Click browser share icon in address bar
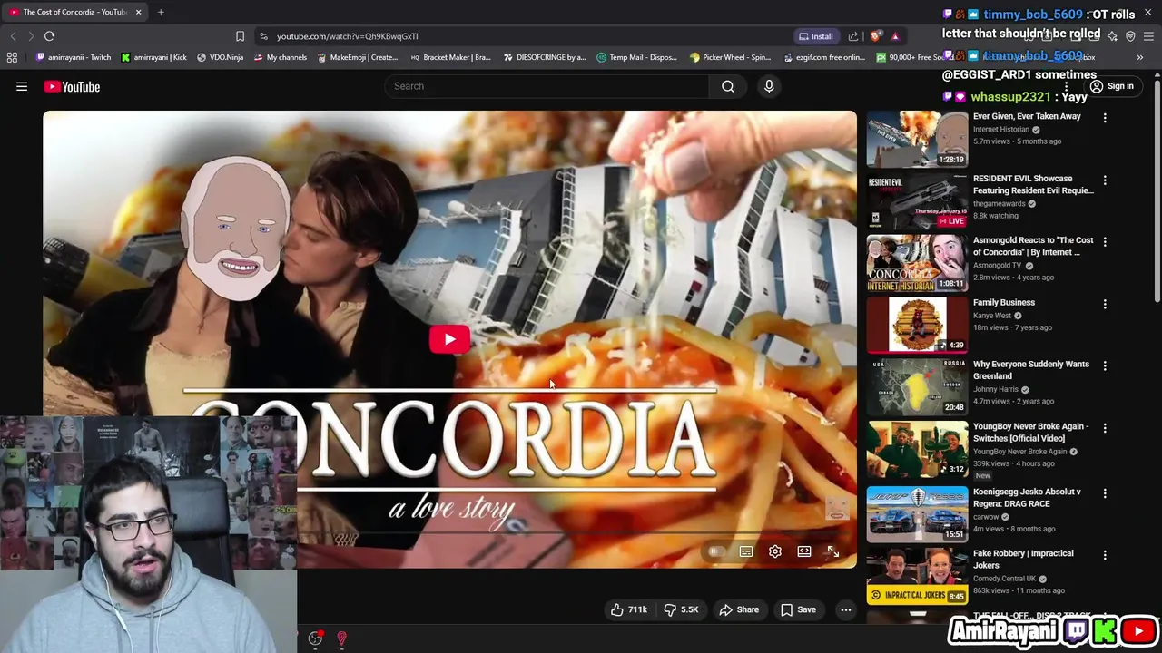This screenshot has height=653, width=1162. (853, 36)
